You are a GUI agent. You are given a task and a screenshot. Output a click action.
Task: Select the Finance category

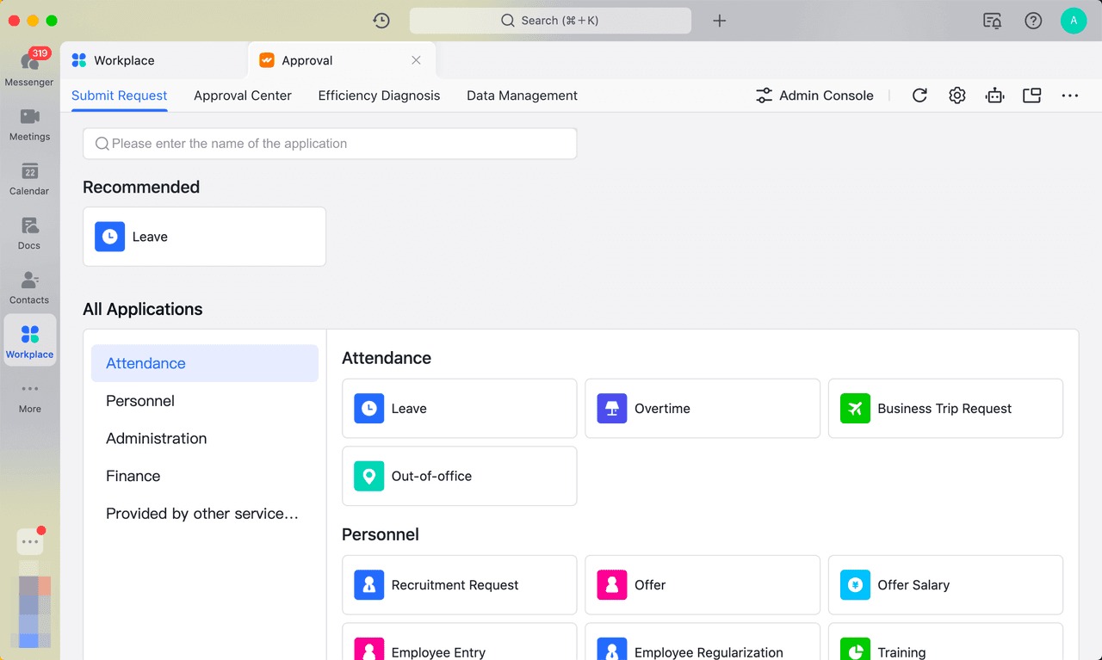tap(133, 476)
